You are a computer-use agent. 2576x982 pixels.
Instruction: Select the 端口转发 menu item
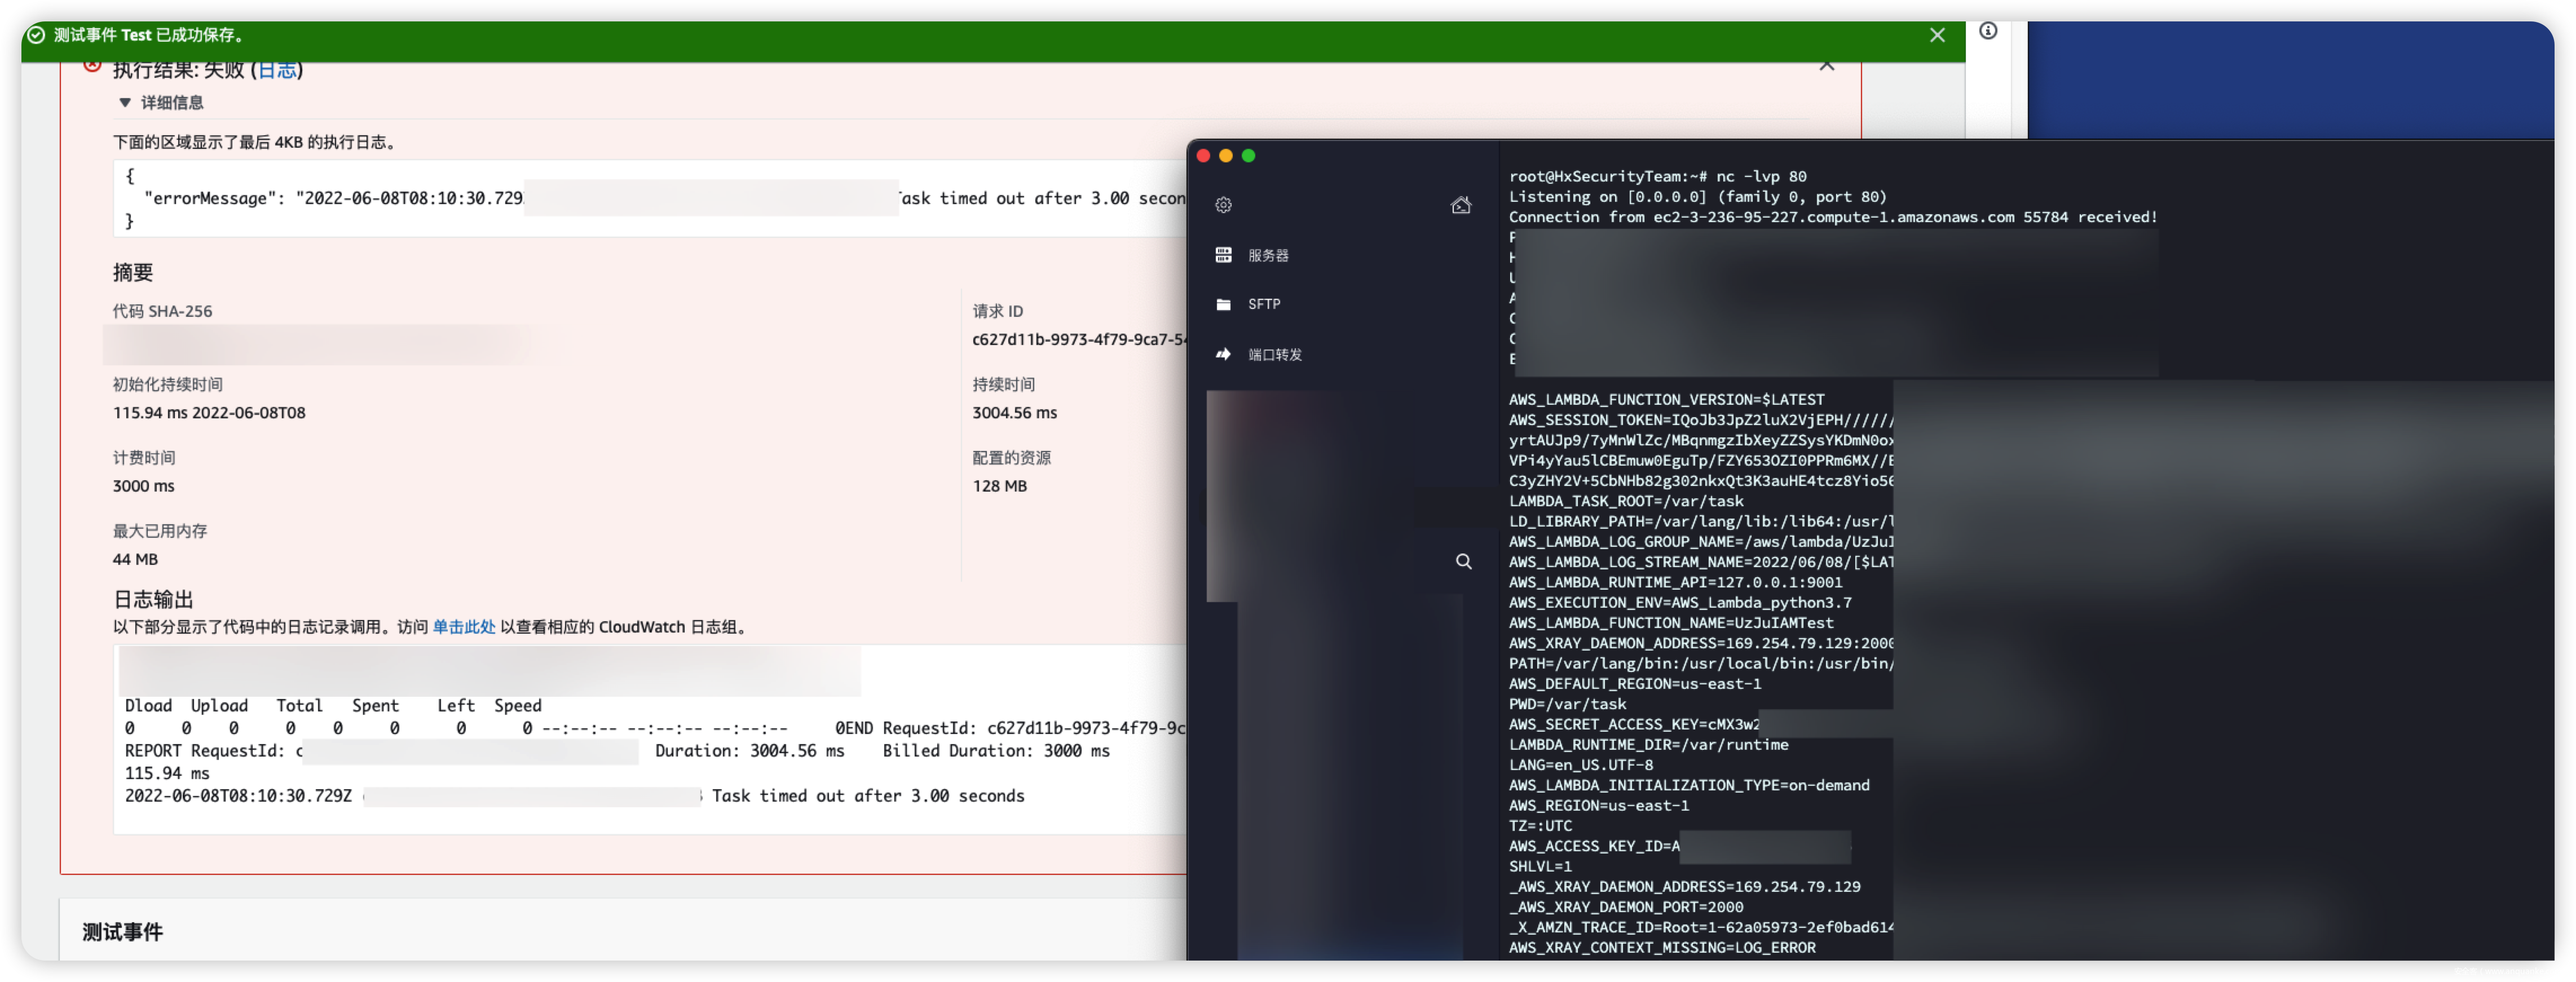click(1275, 355)
